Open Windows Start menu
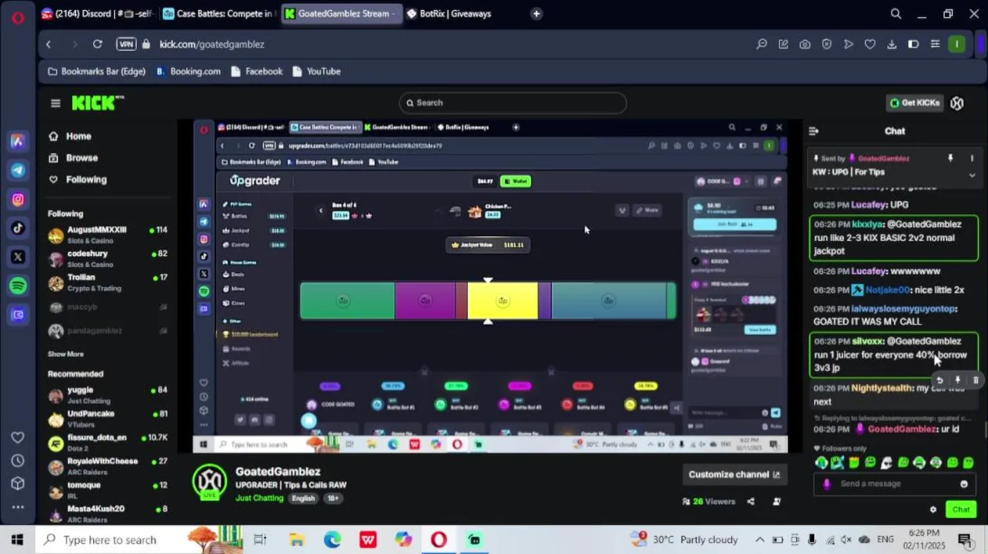This screenshot has width=988, height=554. [x=18, y=540]
